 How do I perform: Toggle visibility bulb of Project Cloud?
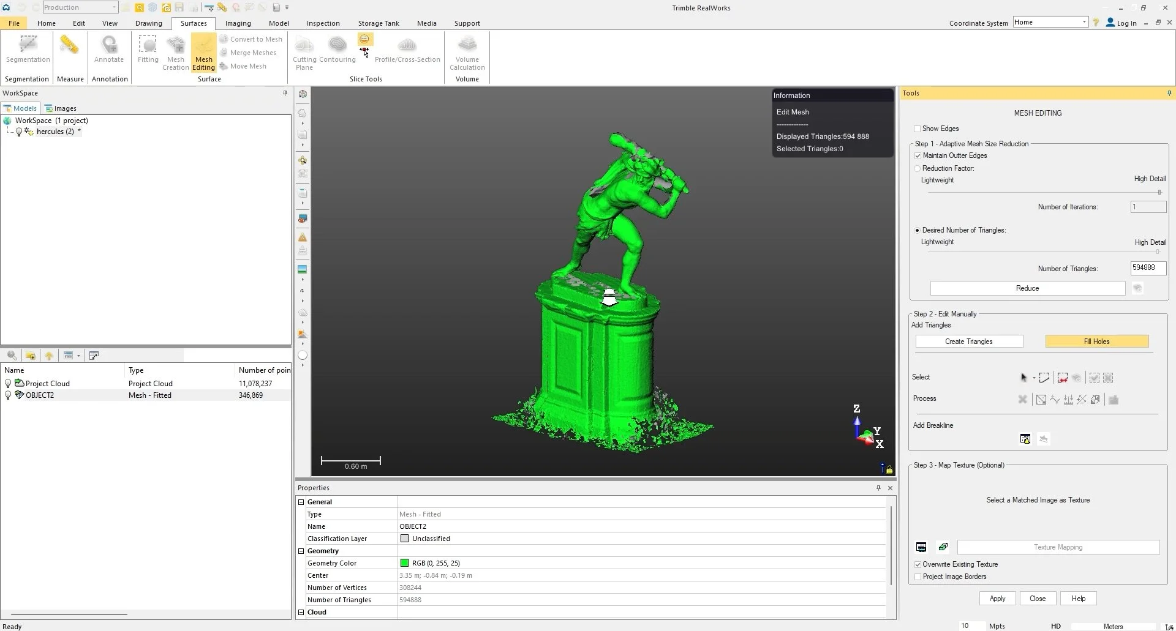coord(8,384)
